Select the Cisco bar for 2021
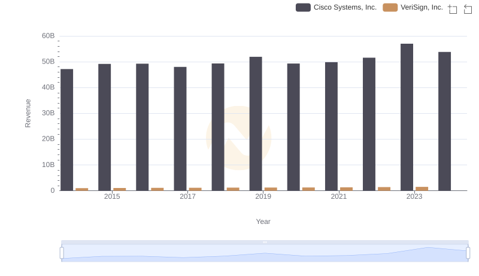Viewport: 479px width, 276px height. (x=331, y=126)
